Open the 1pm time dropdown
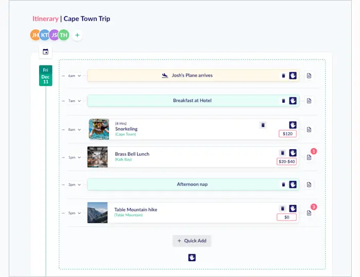This screenshot has height=277, width=360. coord(75,157)
